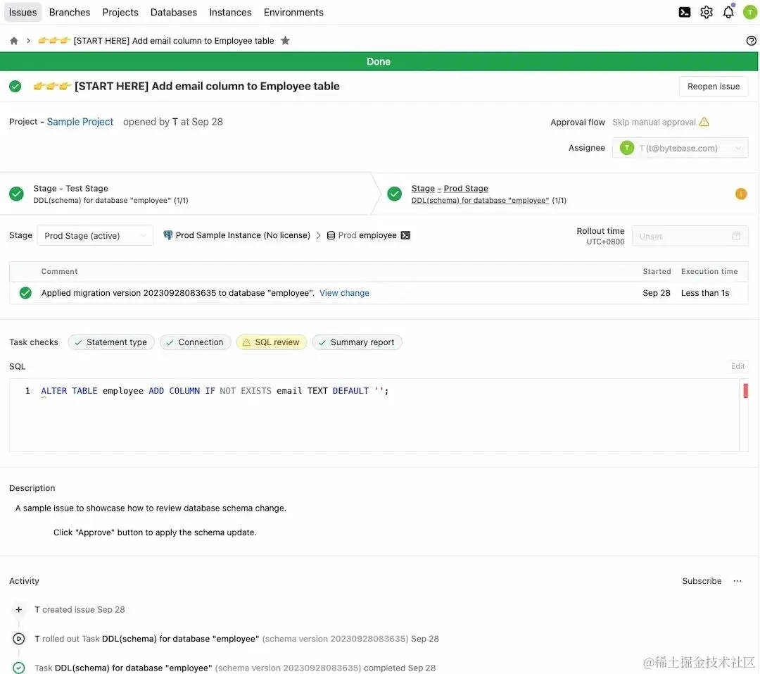
Task: Open Prod Sample Instance (No license) link
Action: (243, 235)
